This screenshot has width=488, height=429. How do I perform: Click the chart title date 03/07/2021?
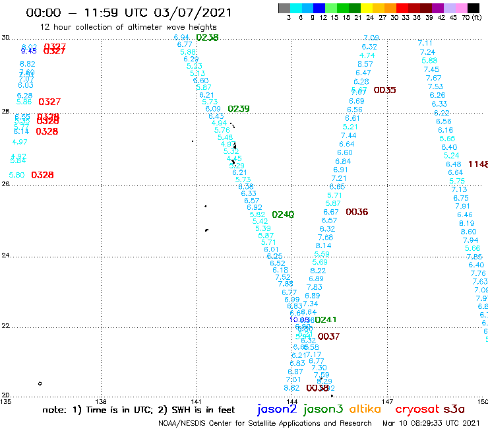tap(193, 13)
